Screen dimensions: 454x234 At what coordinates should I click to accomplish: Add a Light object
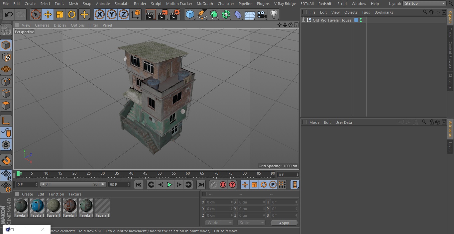pyautogui.click(x=274, y=14)
